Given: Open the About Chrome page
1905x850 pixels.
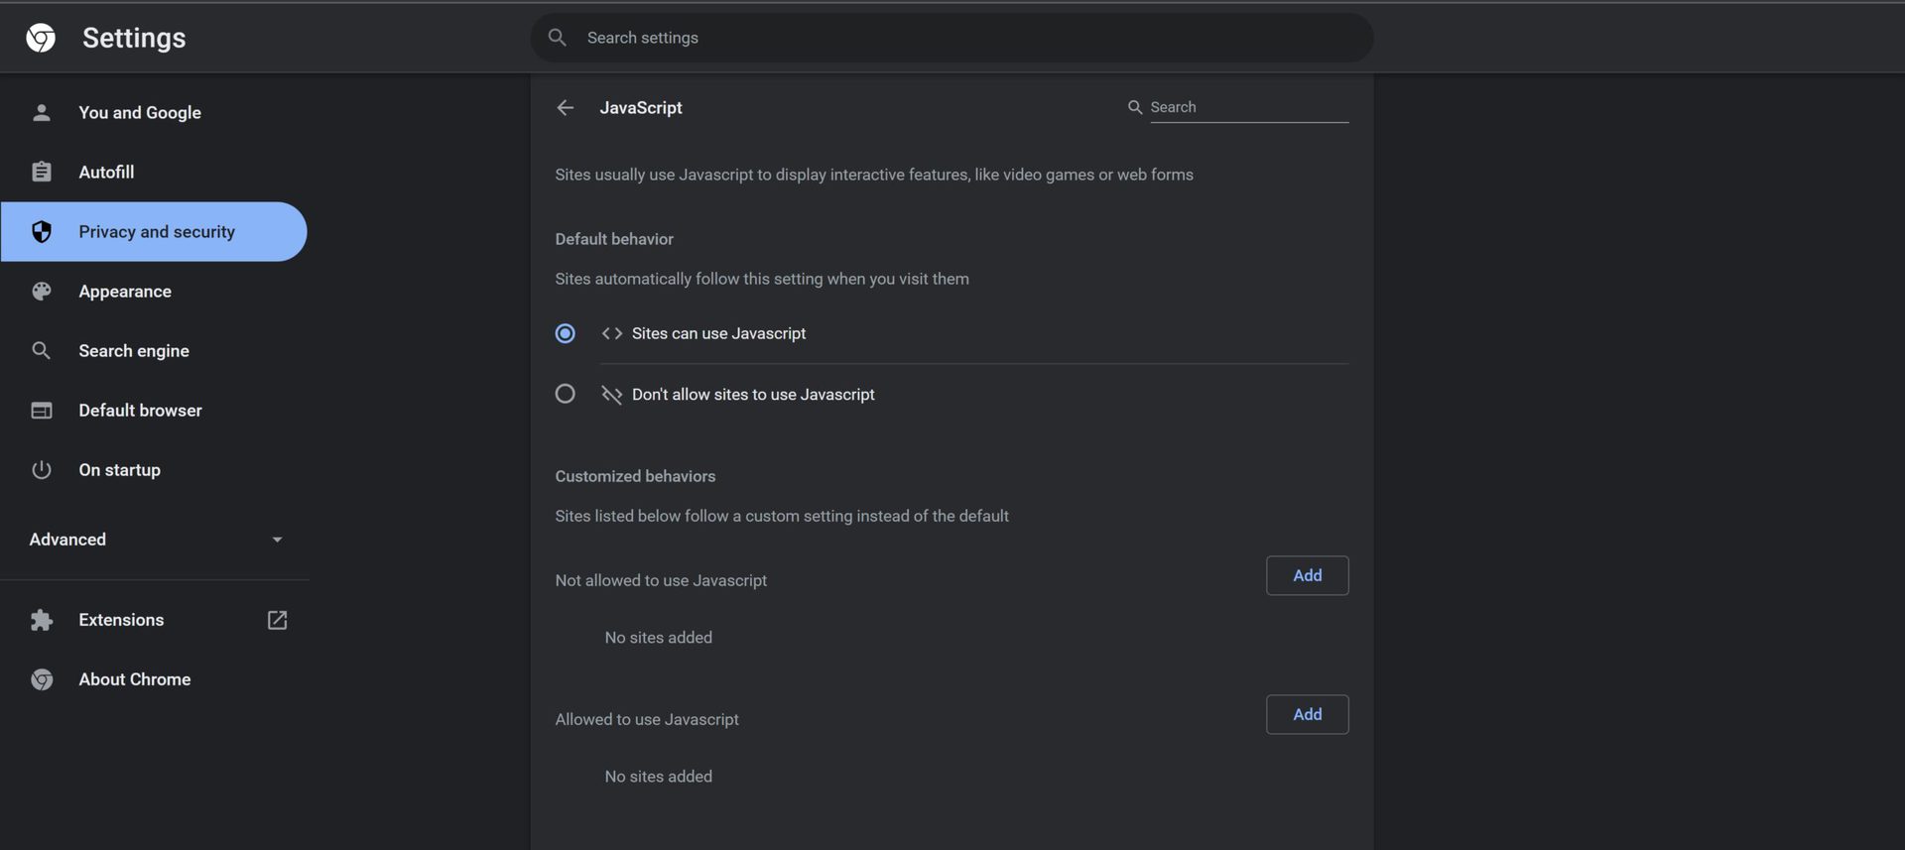Looking at the screenshot, I should (134, 679).
